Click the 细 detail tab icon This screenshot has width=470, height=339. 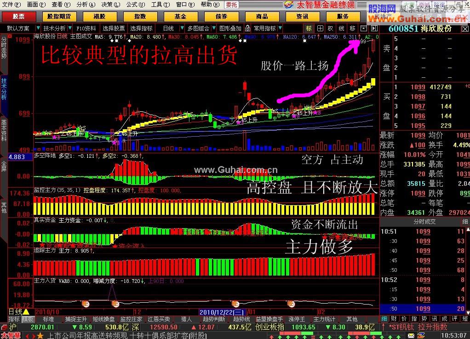click(x=384, y=319)
